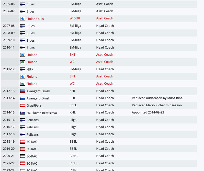Screen dimensions: 204x171
Task: Click the Finland flag next to HIFK
Action: 22,69
